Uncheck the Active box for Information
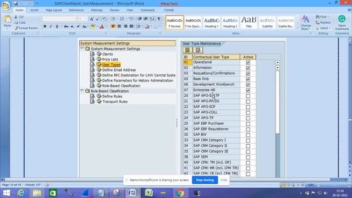The height and width of the screenshot is (198, 352). pyautogui.click(x=248, y=68)
